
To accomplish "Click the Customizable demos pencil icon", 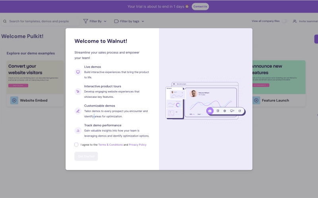I will (x=78, y=111).
